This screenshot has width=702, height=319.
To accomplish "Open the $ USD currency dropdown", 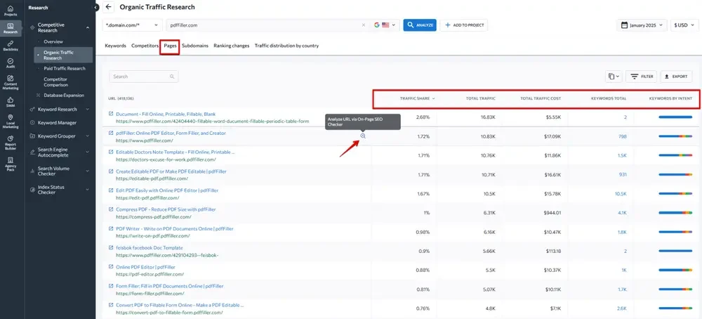I will pos(683,25).
